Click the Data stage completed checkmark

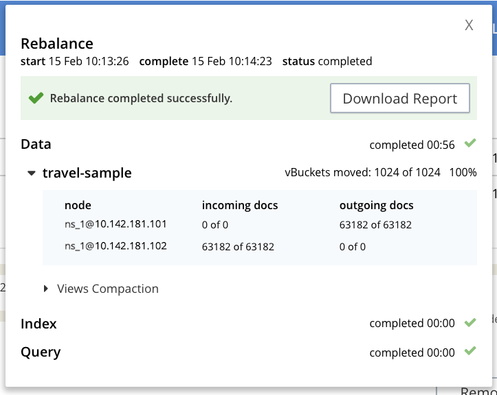(x=470, y=144)
